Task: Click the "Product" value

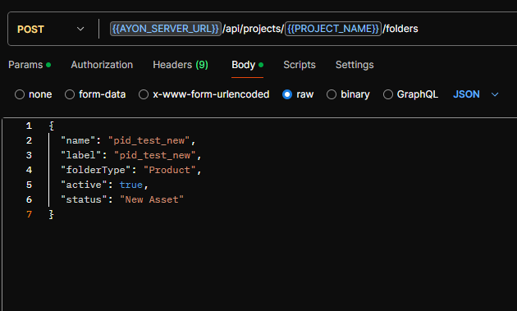Action: click(x=170, y=170)
